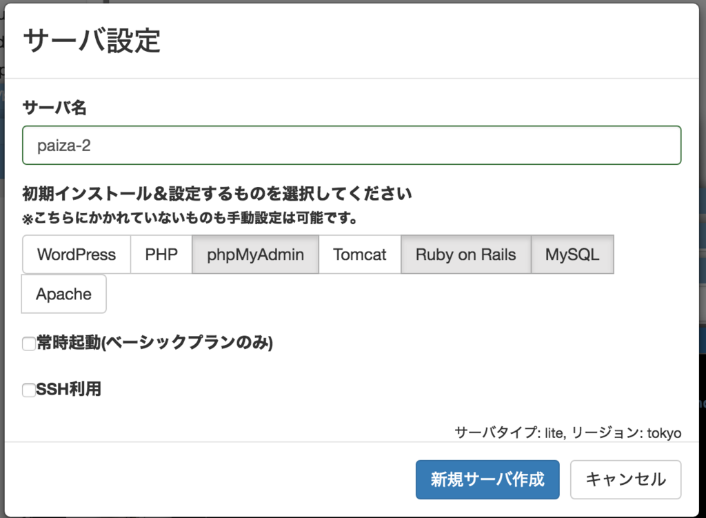The height and width of the screenshot is (518, 706).
Task: Select the WordPress install option
Action: (77, 255)
